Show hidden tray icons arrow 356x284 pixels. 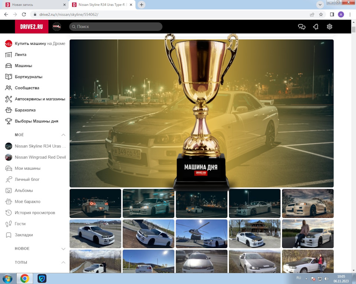coord(306,278)
